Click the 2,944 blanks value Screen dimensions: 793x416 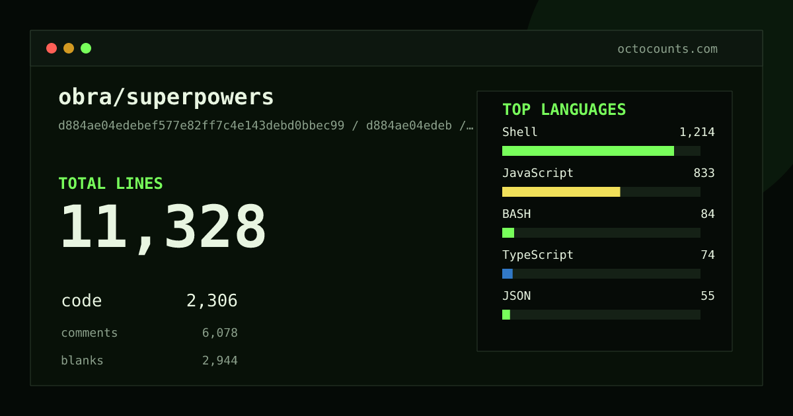[220, 361]
